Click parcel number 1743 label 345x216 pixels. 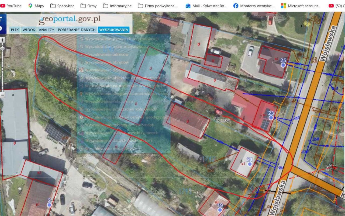(x=185, y=191)
